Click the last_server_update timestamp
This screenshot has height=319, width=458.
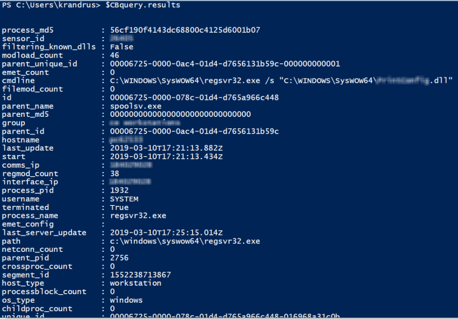(x=166, y=233)
